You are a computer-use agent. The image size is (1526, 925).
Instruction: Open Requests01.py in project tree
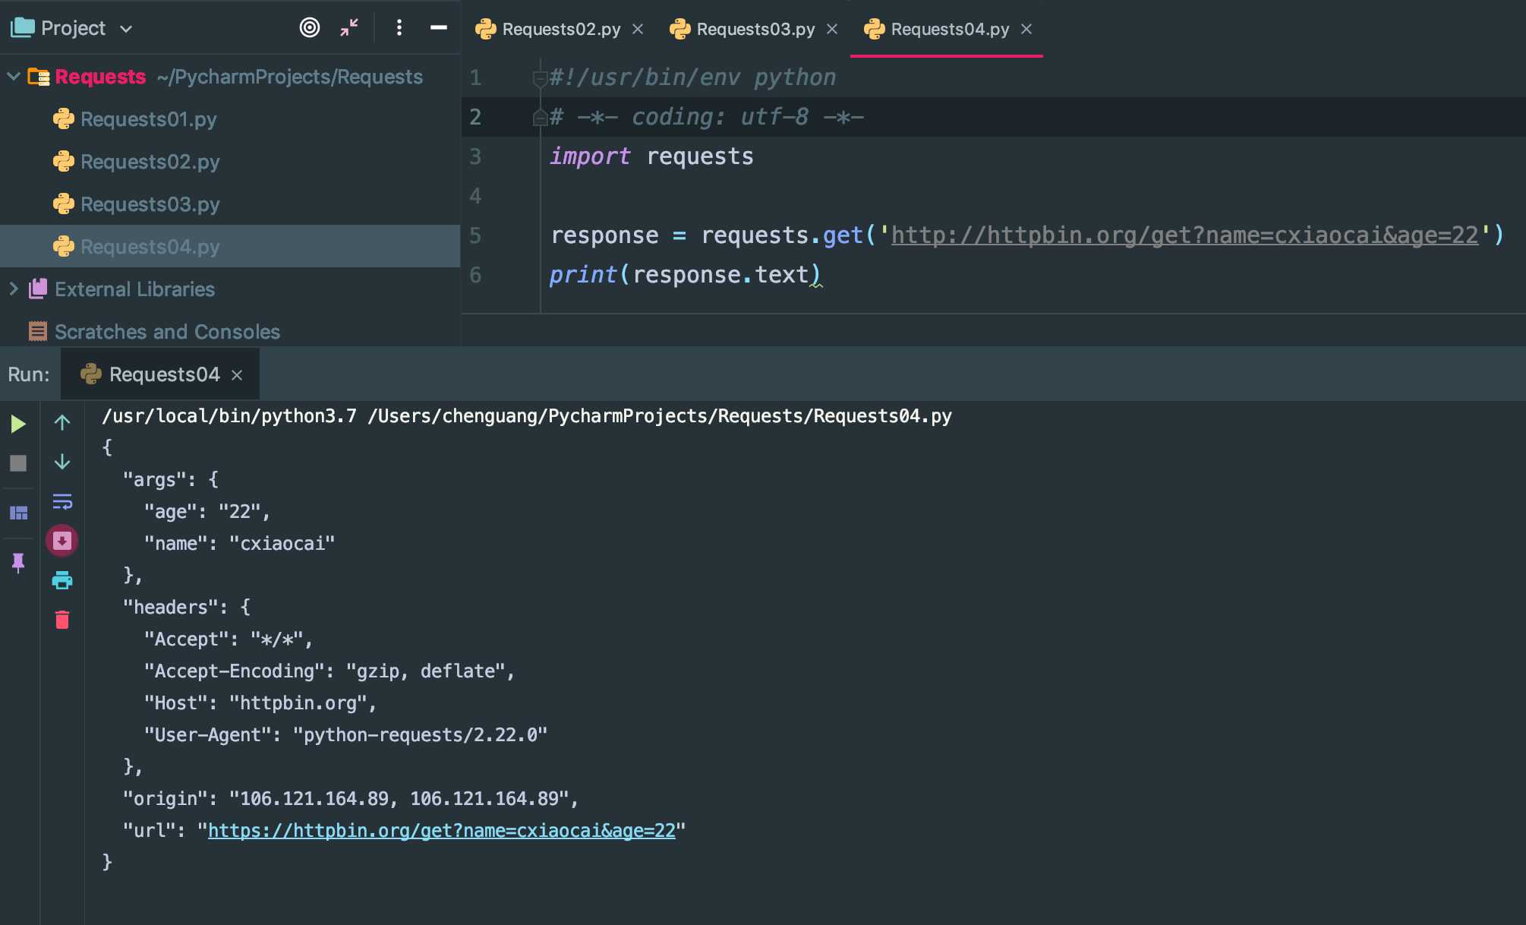coord(148,119)
